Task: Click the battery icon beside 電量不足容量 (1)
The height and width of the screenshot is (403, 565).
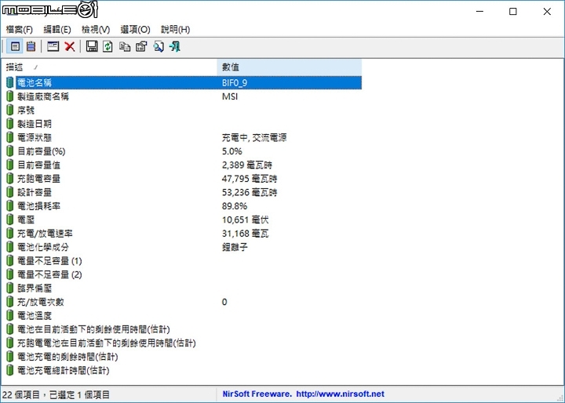Action: (10, 261)
